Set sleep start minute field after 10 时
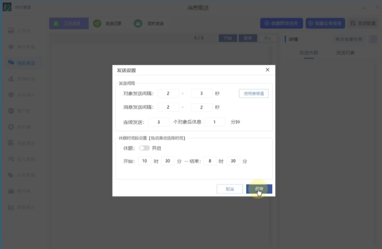 (x=167, y=161)
